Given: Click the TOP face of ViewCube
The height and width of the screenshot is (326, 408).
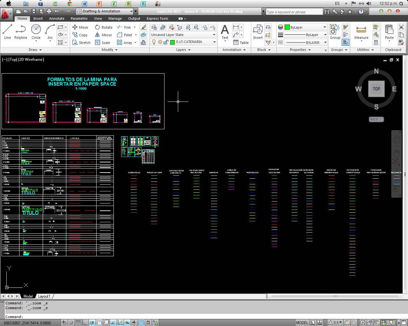Looking at the screenshot, I should tap(376, 89).
